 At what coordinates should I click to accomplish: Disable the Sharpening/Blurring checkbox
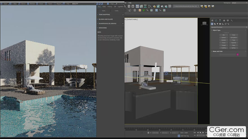coord(123,24)
